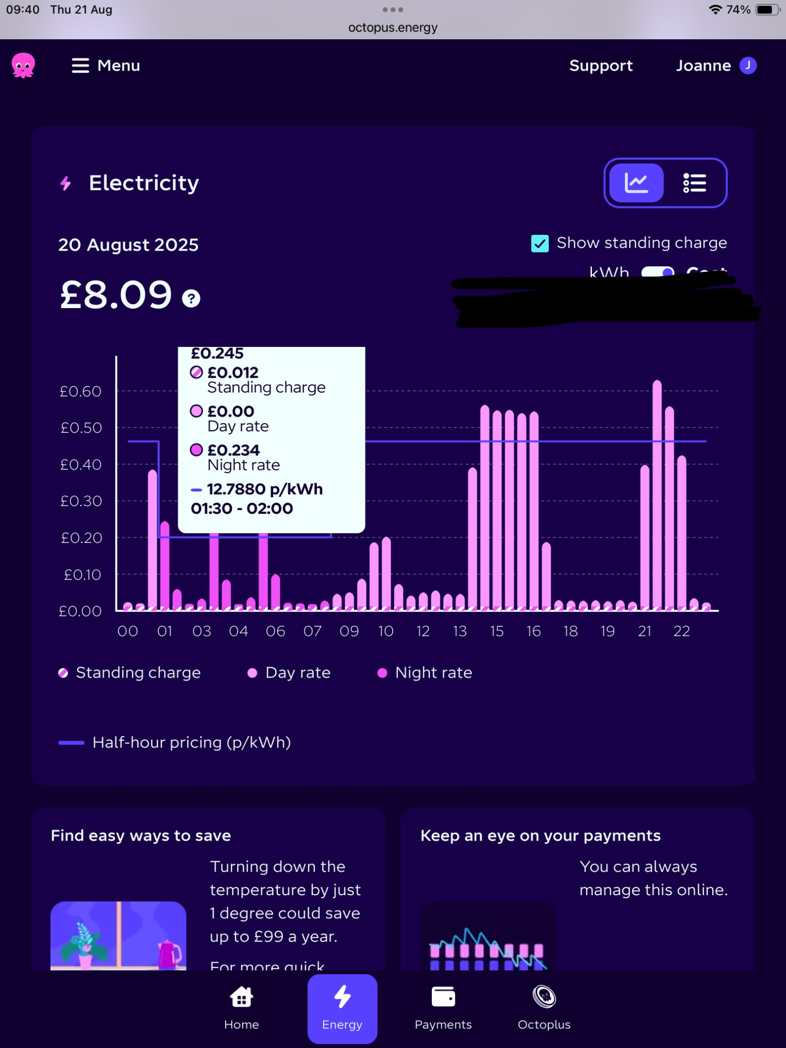Toggle Standing charge legend item
This screenshot has width=786, height=1048.
click(x=130, y=673)
